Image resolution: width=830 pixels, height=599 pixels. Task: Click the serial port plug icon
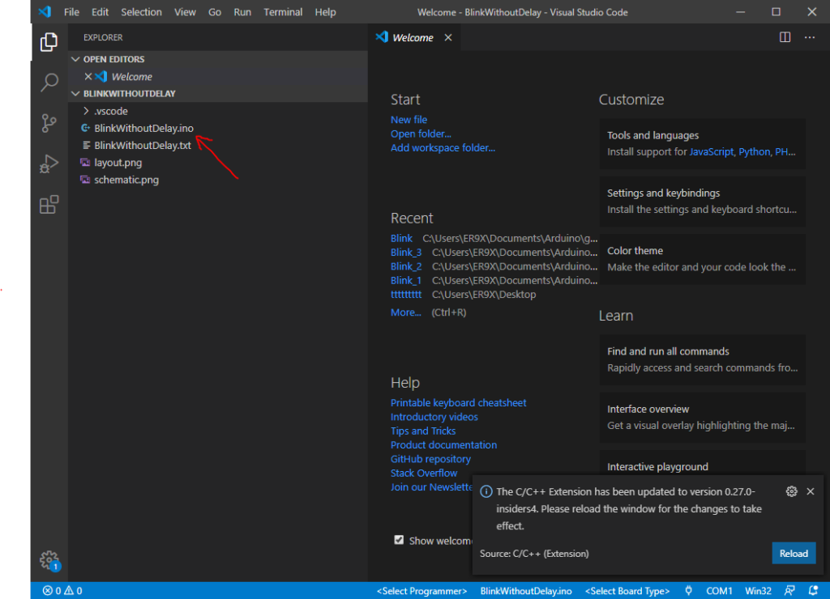pos(688,591)
